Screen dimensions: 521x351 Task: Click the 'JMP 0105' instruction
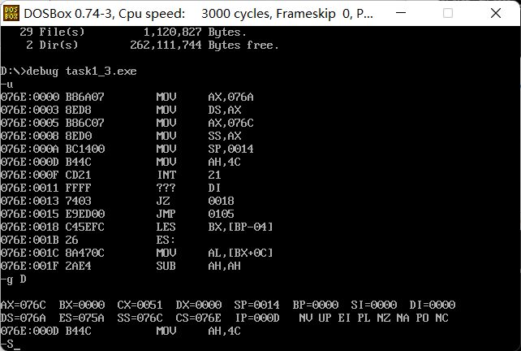(x=118, y=214)
